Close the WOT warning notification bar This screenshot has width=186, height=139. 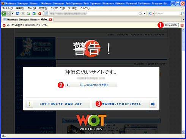tap(182, 25)
